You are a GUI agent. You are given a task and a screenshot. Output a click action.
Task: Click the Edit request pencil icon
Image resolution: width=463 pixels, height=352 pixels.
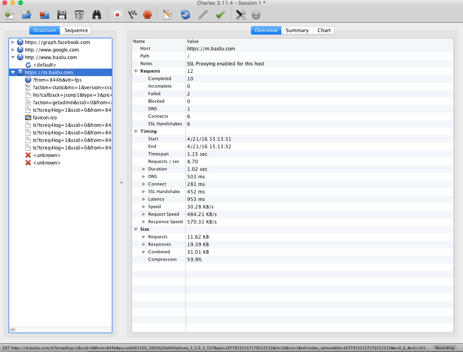[203, 15]
